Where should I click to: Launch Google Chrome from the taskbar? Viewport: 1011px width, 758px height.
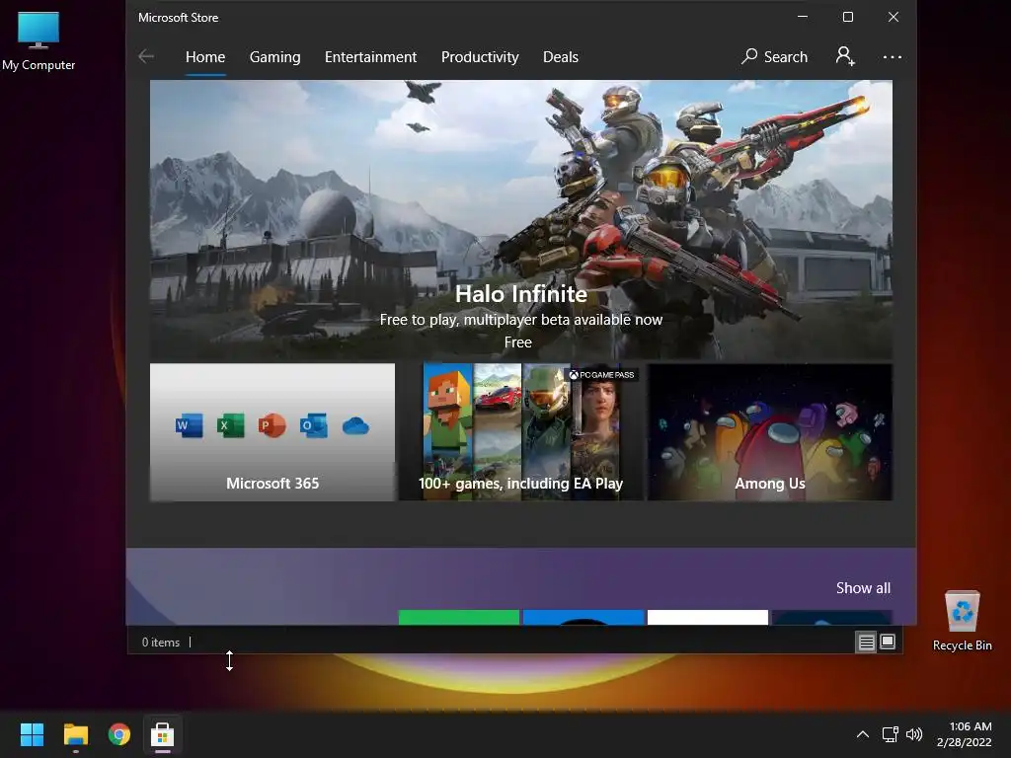(119, 734)
